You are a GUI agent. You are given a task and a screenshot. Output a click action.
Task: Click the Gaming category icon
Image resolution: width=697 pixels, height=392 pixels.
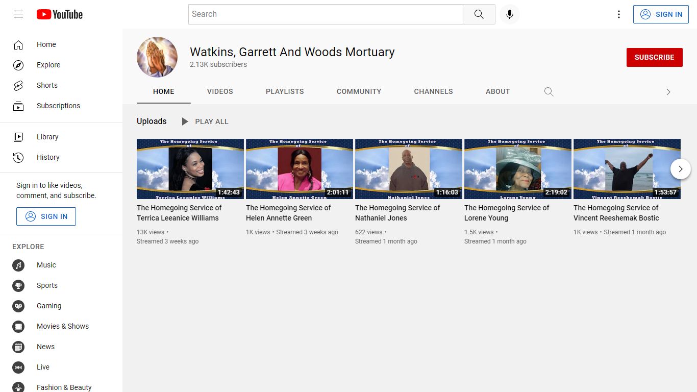[x=18, y=306]
